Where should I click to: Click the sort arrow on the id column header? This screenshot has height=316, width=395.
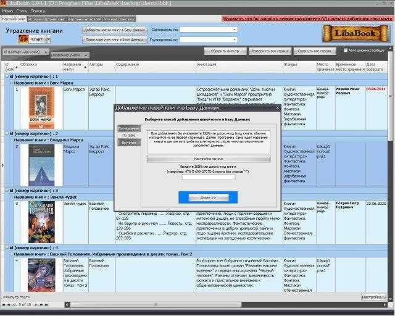[17, 67]
